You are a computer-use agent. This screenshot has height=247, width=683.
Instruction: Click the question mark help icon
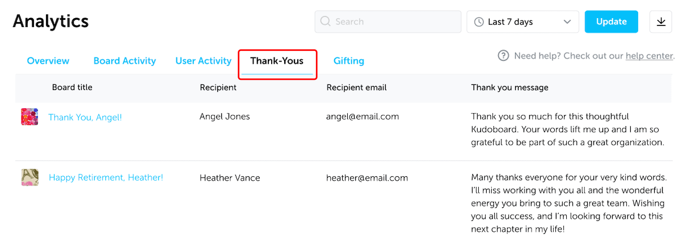click(x=503, y=56)
